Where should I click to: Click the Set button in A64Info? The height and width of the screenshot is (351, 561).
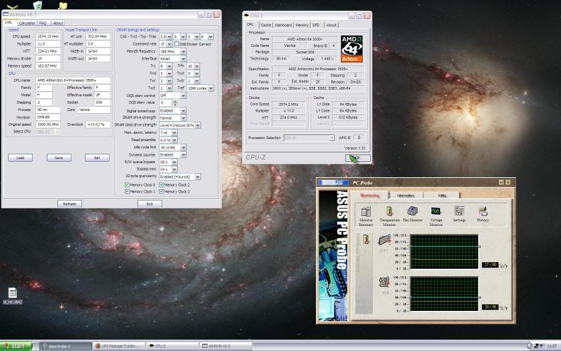(97, 158)
